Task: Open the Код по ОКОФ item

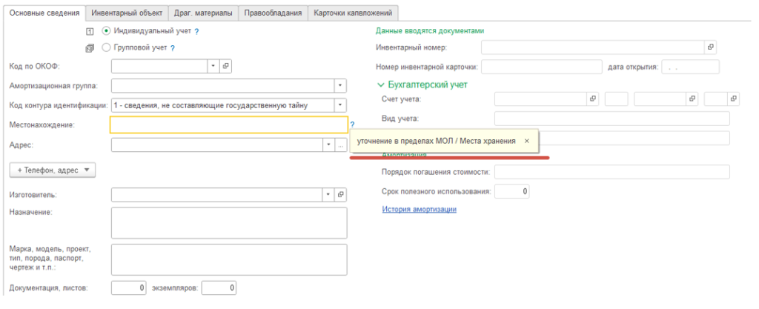Action: [225, 66]
